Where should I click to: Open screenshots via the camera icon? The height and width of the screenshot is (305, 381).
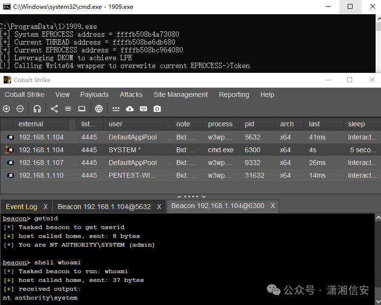[x=157, y=109]
